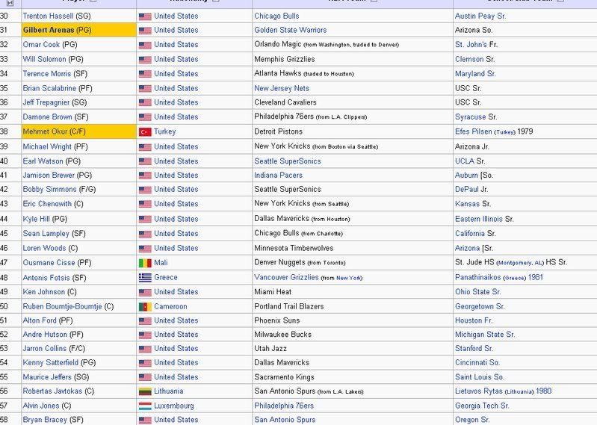Click the US flag in Bryan Bracey's row
This screenshot has width=597, height=425.
pos(145,421)
